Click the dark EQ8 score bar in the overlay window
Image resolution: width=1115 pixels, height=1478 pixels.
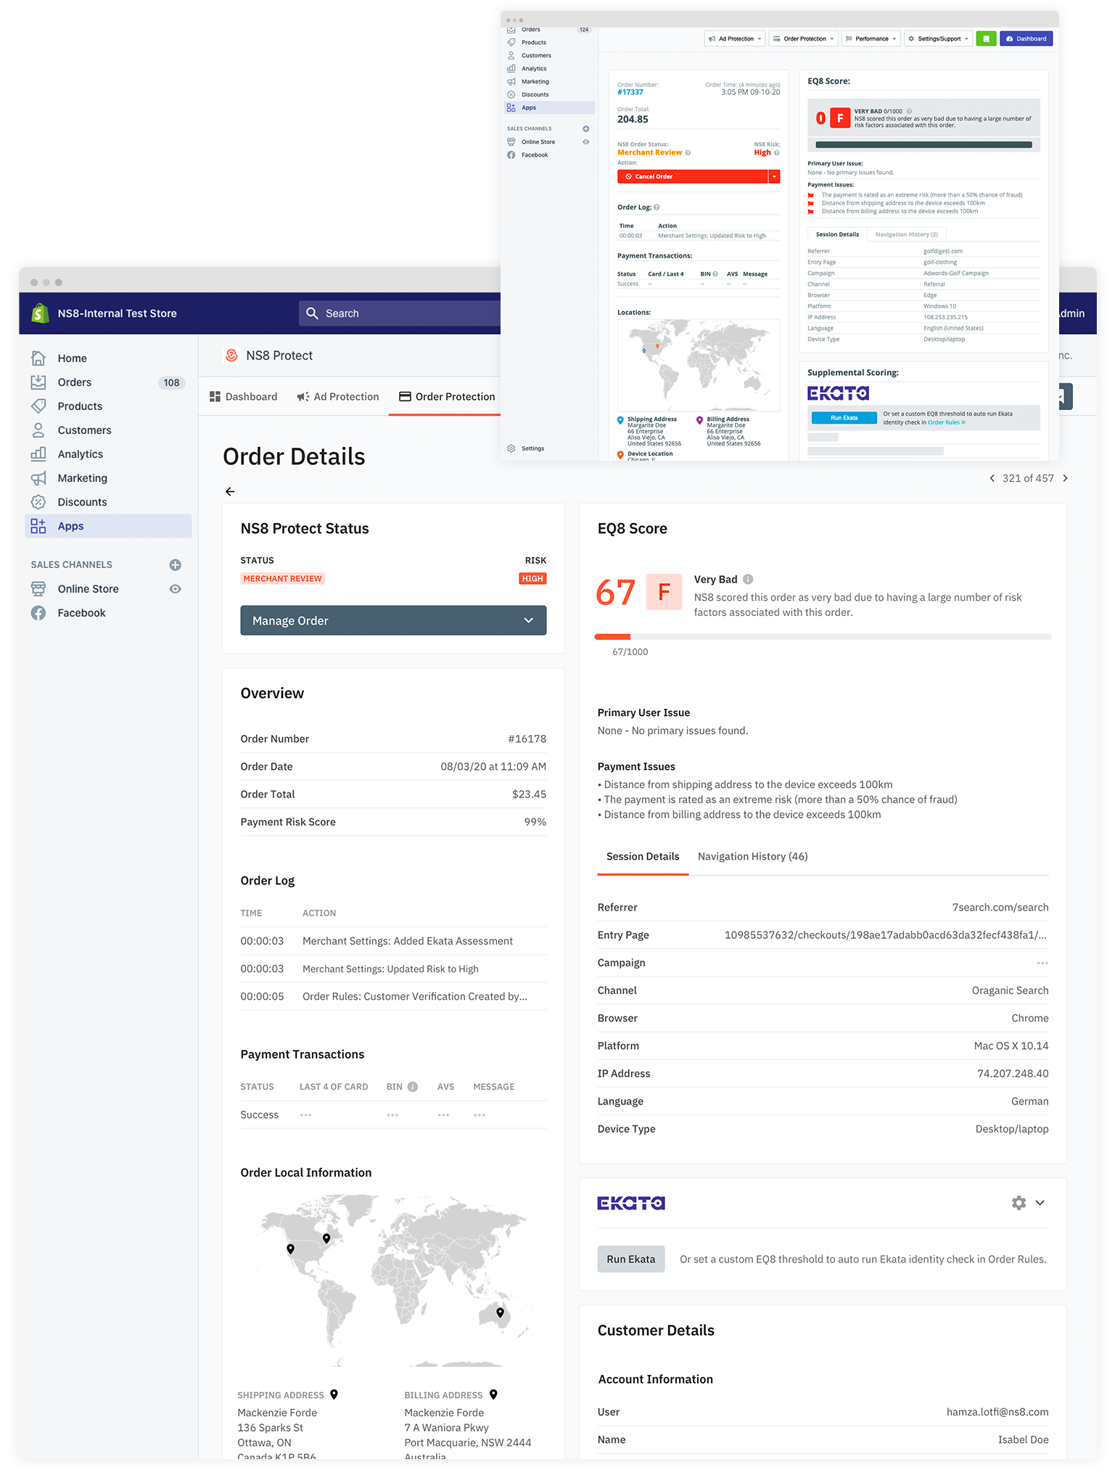(x=923, y=144)
